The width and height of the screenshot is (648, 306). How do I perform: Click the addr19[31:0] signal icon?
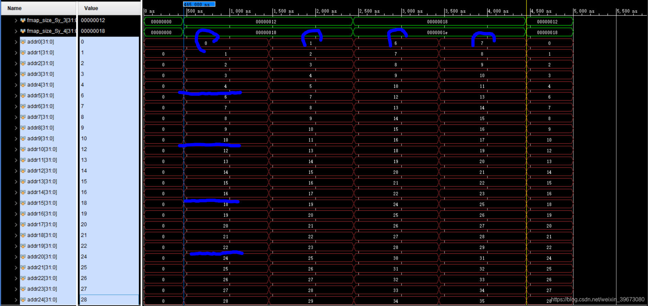23,246
